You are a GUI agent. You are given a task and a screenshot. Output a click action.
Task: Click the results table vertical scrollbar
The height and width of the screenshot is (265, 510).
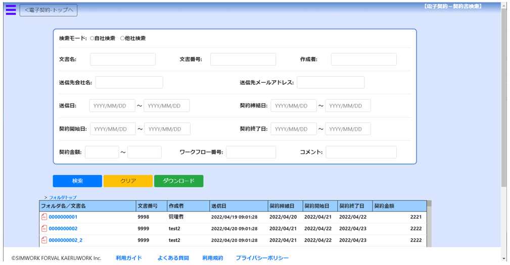[429, 224]
